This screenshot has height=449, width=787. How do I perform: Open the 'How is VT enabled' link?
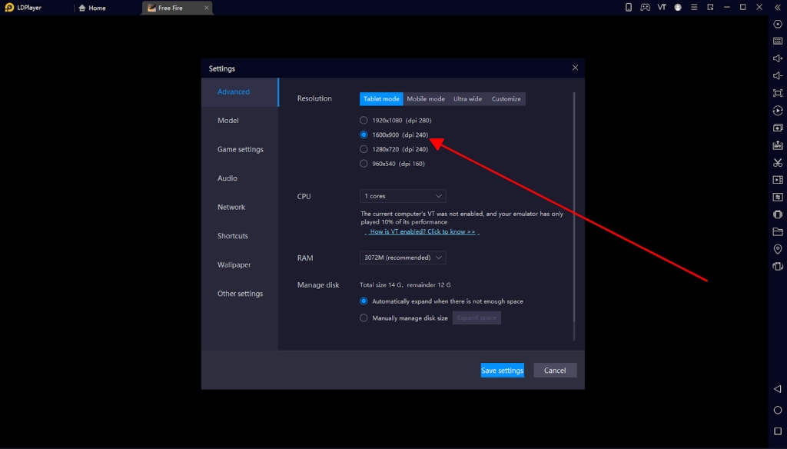pyautogui.click(x=422, y=231)
